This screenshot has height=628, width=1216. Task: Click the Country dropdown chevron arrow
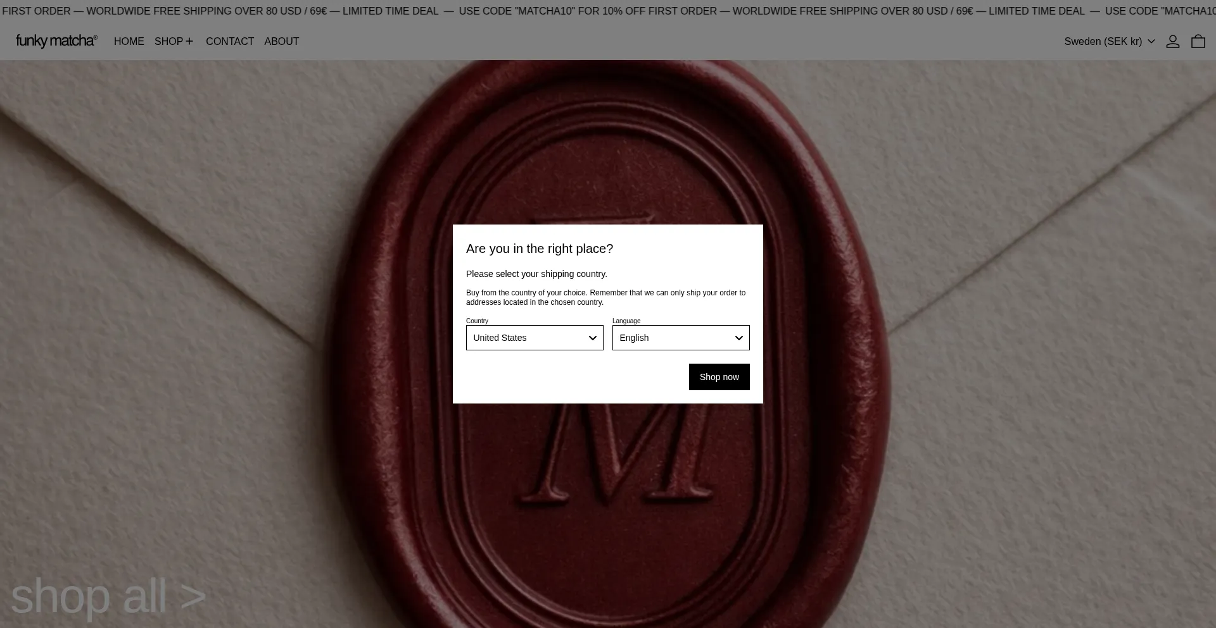coord(593,338)
